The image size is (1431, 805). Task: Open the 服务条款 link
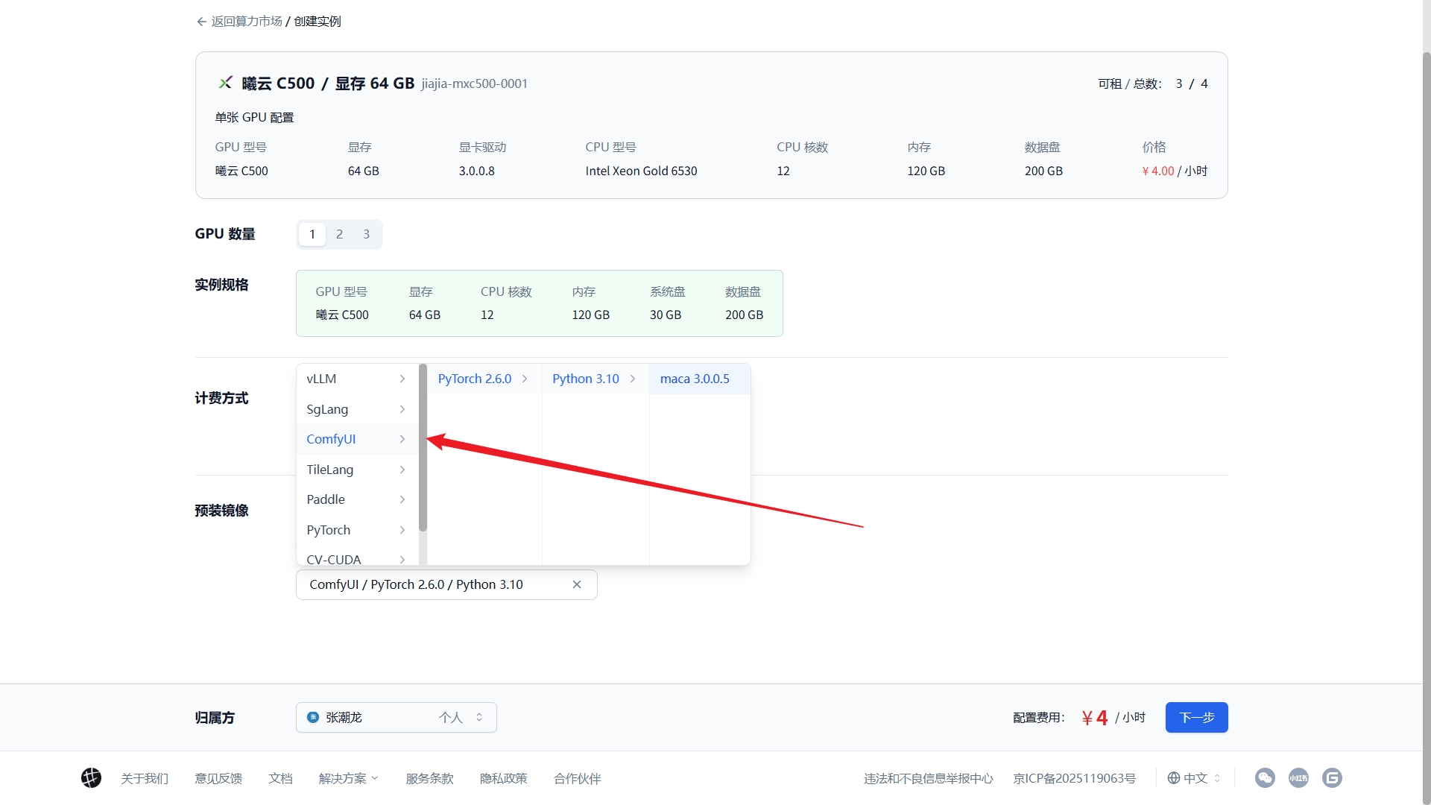[x=429, y=778]
